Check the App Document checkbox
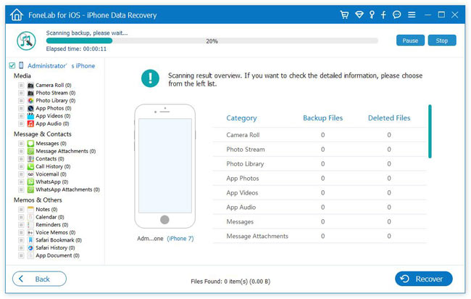 coord(21,255)
